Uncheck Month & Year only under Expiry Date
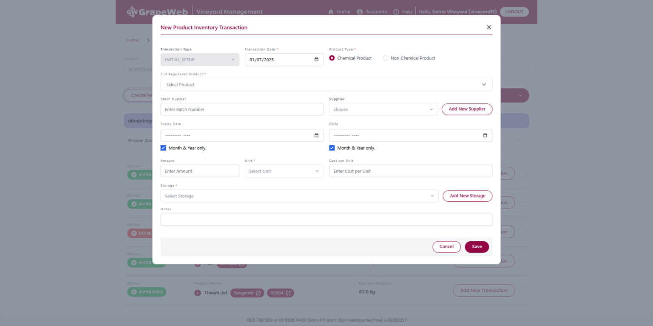 [163, 148]
